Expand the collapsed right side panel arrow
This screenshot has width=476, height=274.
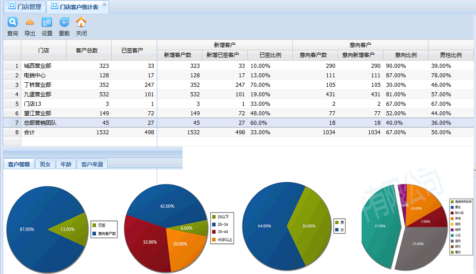pos(474,170)
